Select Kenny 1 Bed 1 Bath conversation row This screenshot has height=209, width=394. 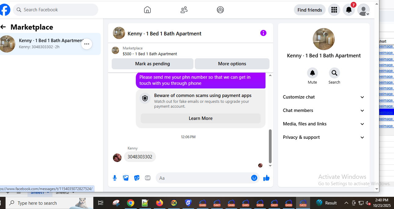point(50,44)
